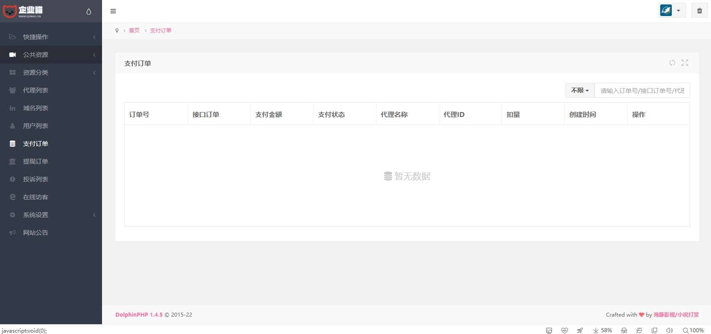The width and height of the screenshot is (711, 334).
Task: Click the 首页 breadcrumb link
Action: click(x=134, y=31)
